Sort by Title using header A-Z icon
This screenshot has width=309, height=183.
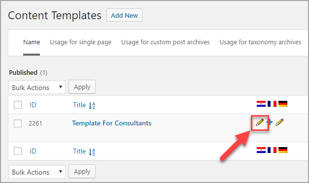click(92, 106)
